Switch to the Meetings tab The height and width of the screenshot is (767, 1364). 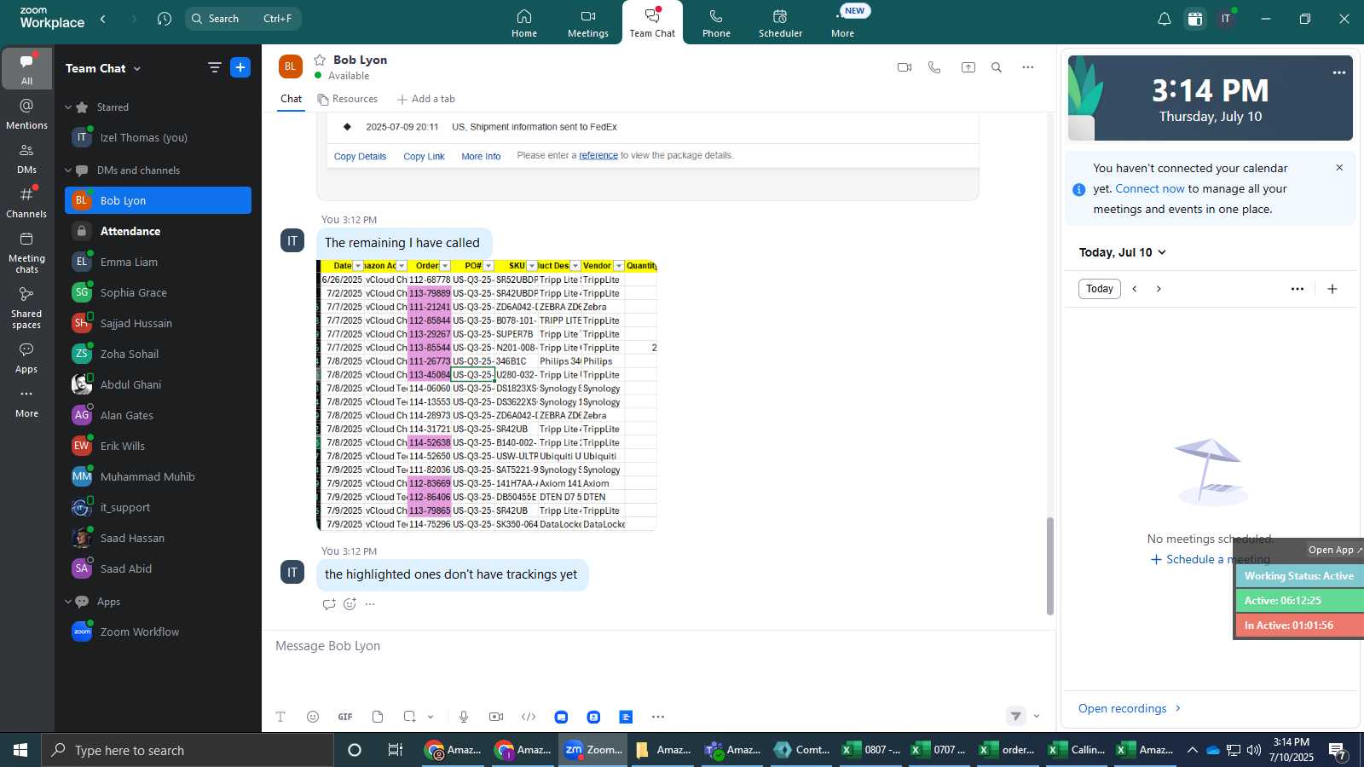tap(588, 23)
